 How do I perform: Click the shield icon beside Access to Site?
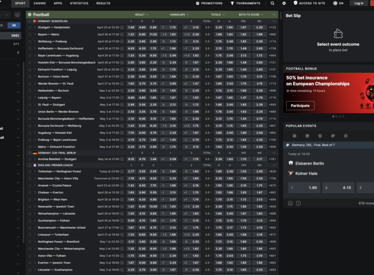tap(295, 3)
